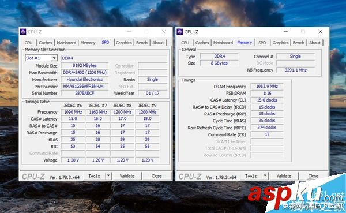This screenshot has height=213, width=346.
Task: Open Bench tab in right CPU-Z window
Action: point(299,43)
